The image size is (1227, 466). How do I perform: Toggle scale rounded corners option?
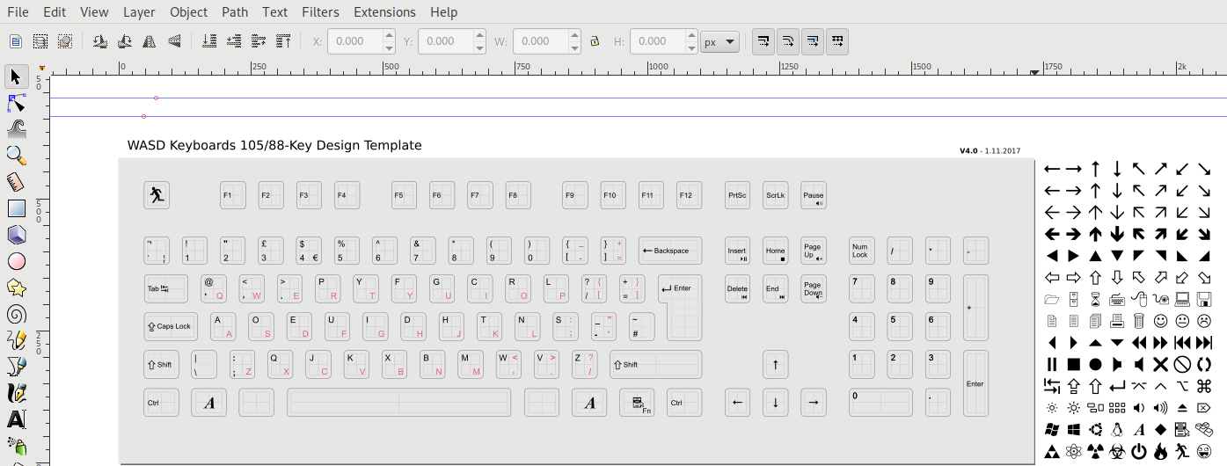788,41
